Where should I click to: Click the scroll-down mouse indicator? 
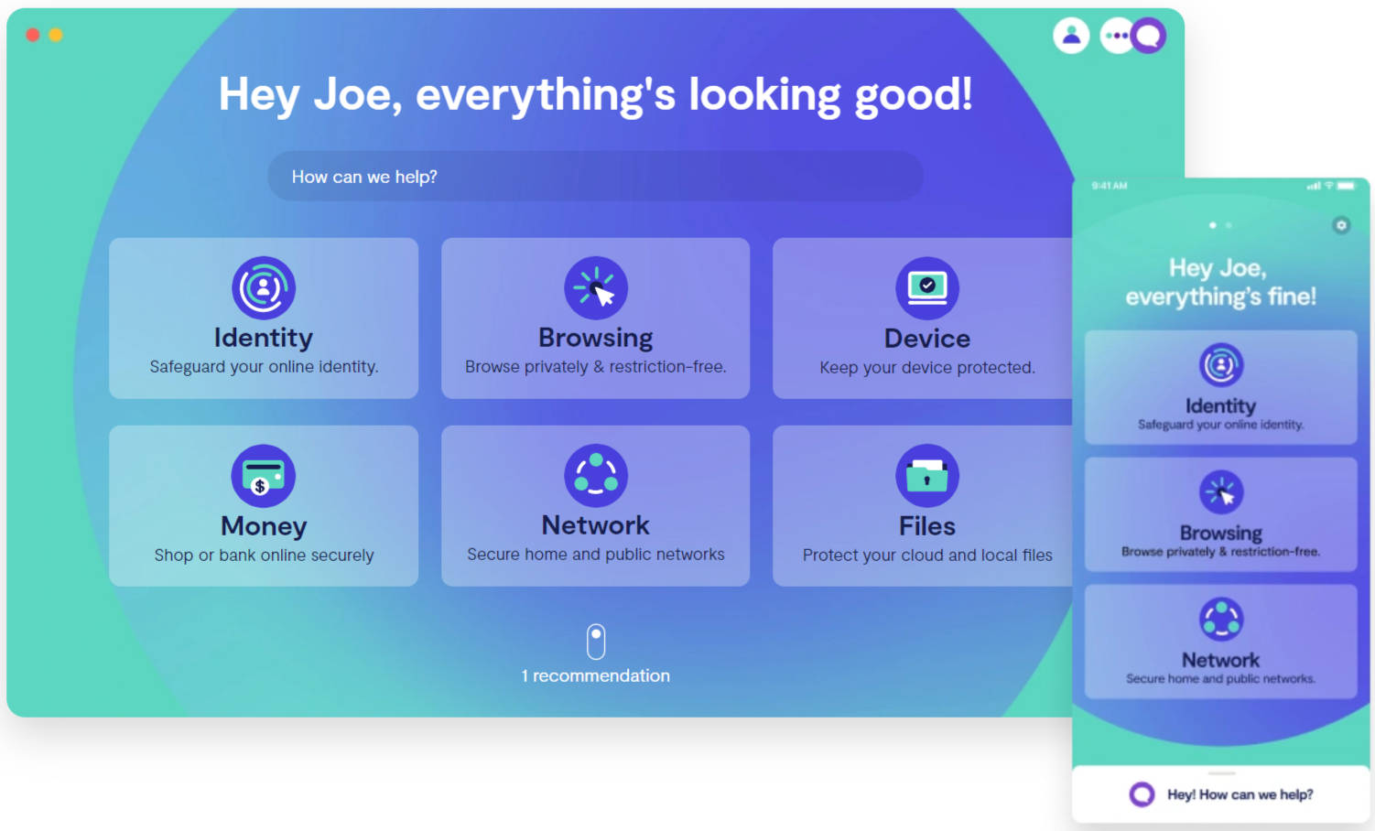[596, 642]
